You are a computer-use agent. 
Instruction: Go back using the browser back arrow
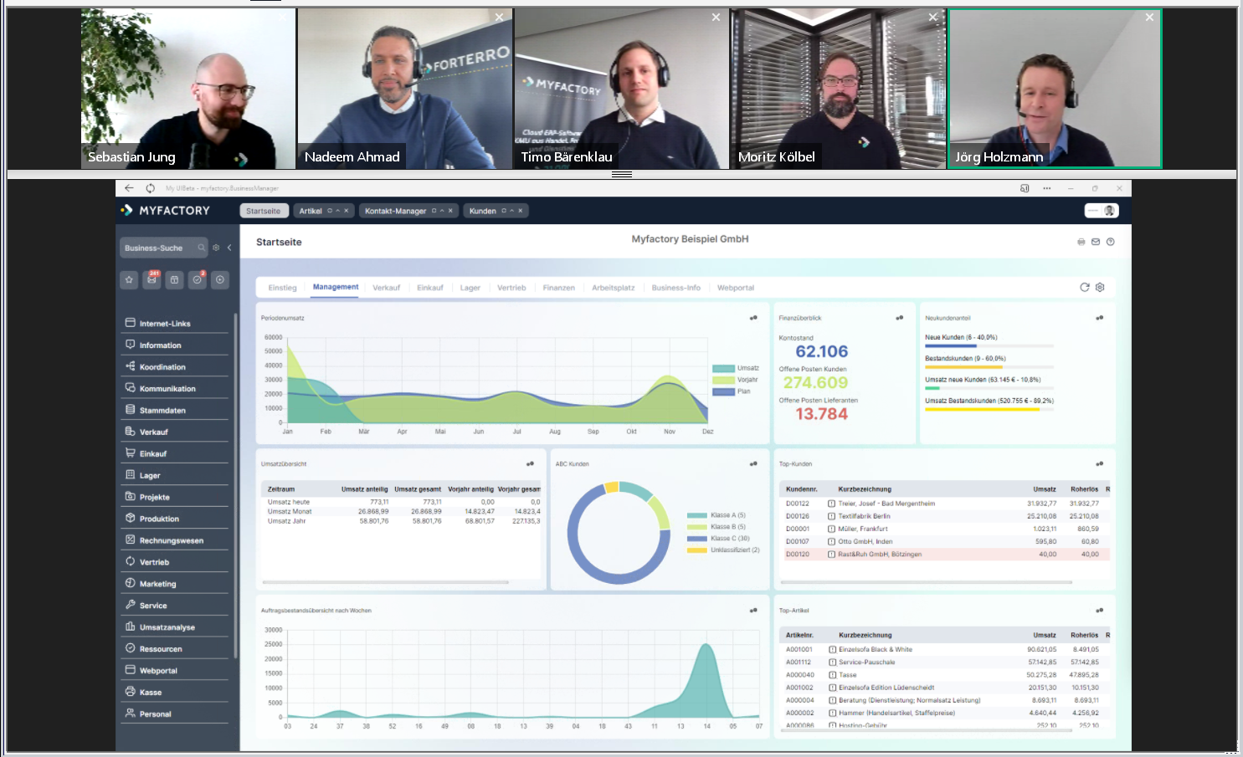[129, 188]
